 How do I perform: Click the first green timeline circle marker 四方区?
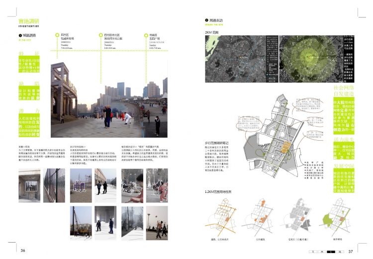[57, 35]
